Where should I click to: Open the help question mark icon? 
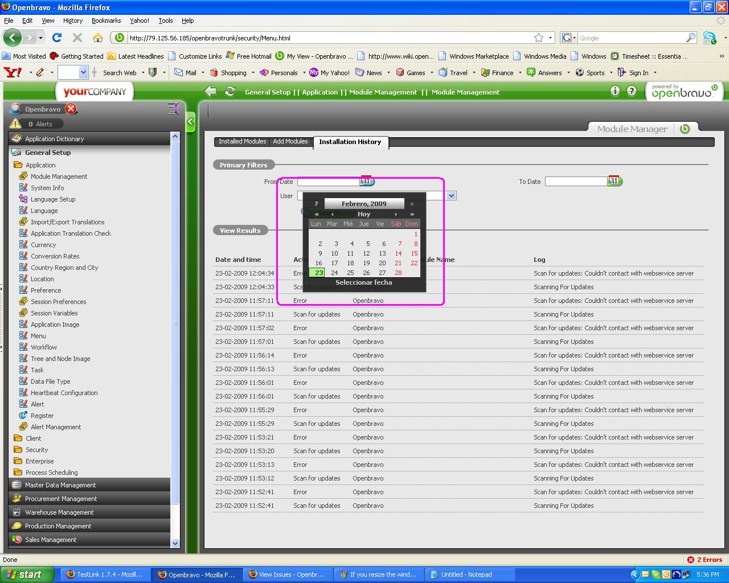[632, 91]
